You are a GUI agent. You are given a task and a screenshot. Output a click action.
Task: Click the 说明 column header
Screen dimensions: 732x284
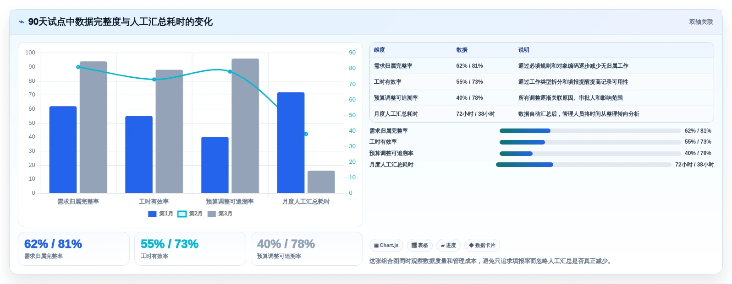524,50
